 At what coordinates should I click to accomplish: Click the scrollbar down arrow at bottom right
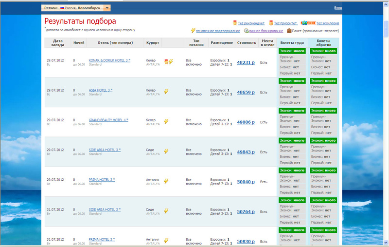click(386, 243)
